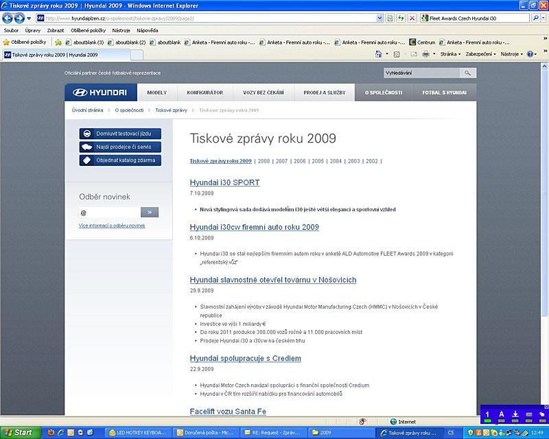Switch to the 2009 folder taskbar button
This screenshot has height=439, width=549.
click(x=341, y=433)
